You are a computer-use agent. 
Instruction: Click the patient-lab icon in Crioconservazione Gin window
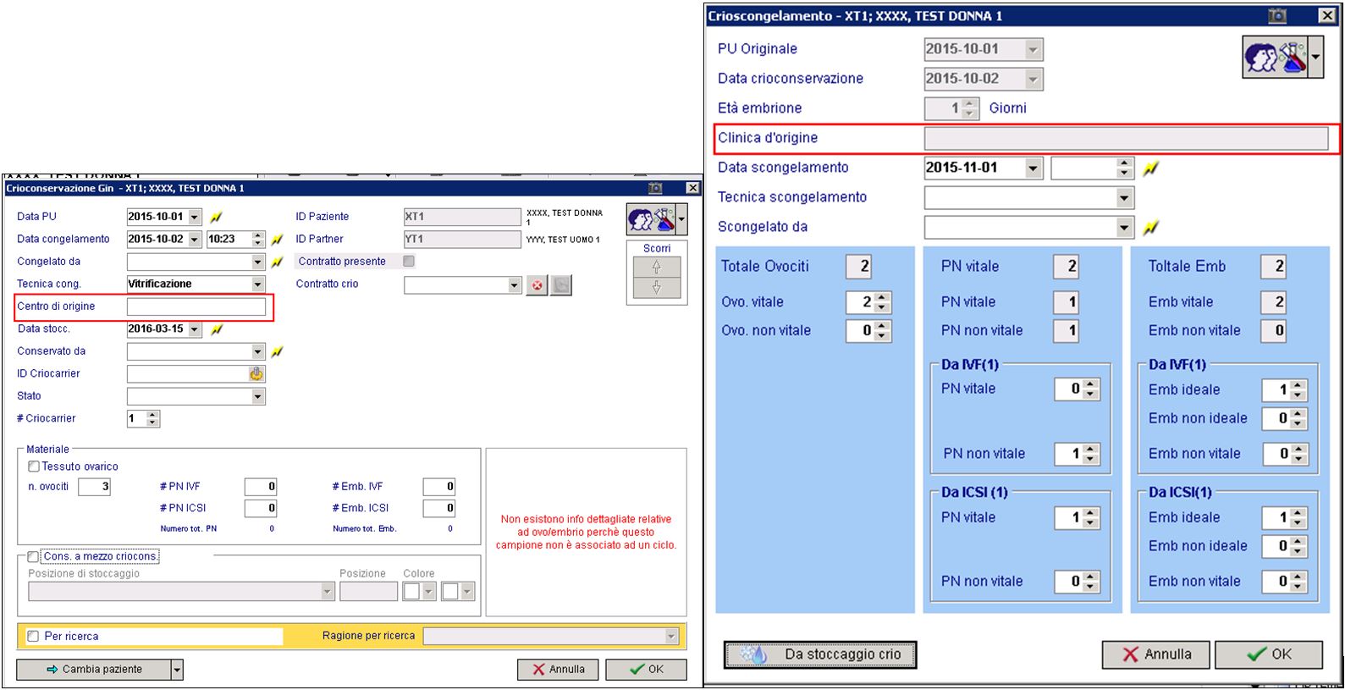tap(652, 220)
